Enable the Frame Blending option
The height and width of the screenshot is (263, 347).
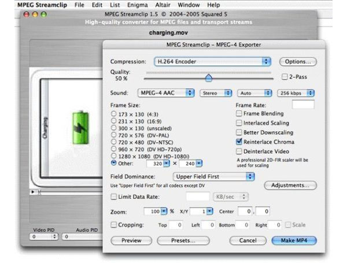pyautogui.click(x=239, y=114)
